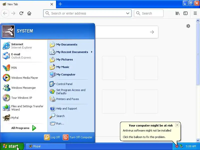Click the scrollbar down arrow
The height and width of the screenshot is (150, 200).
click(198, 140)
